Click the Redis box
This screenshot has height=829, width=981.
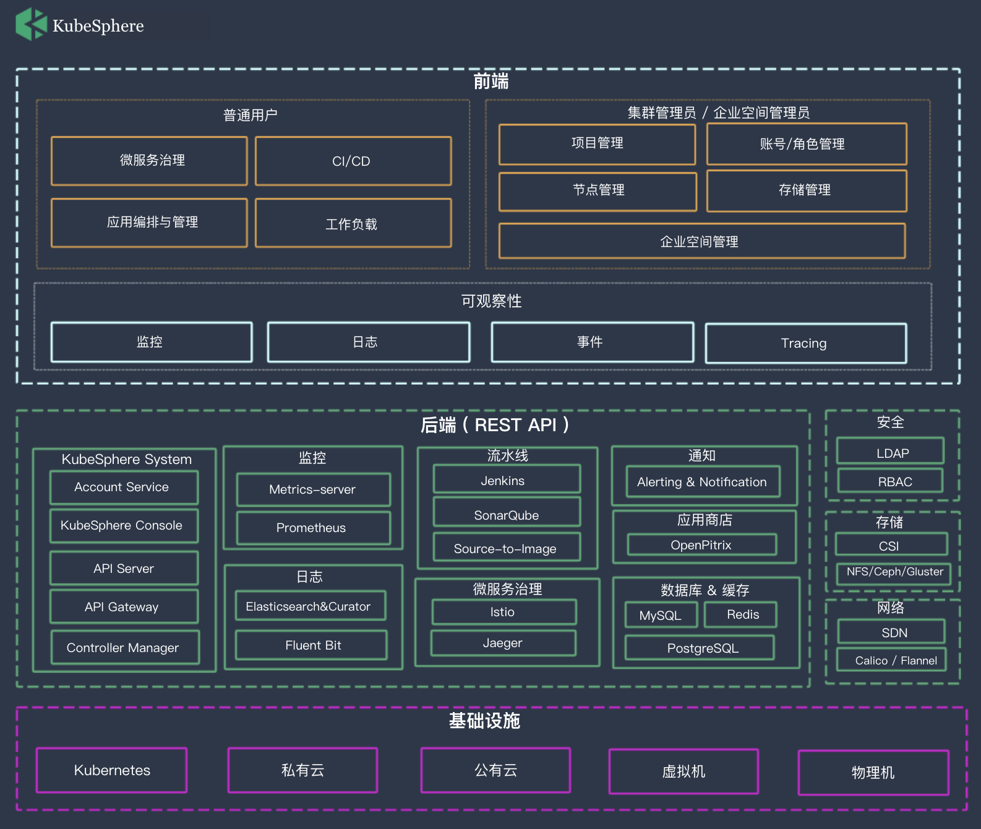coord(741,615)
